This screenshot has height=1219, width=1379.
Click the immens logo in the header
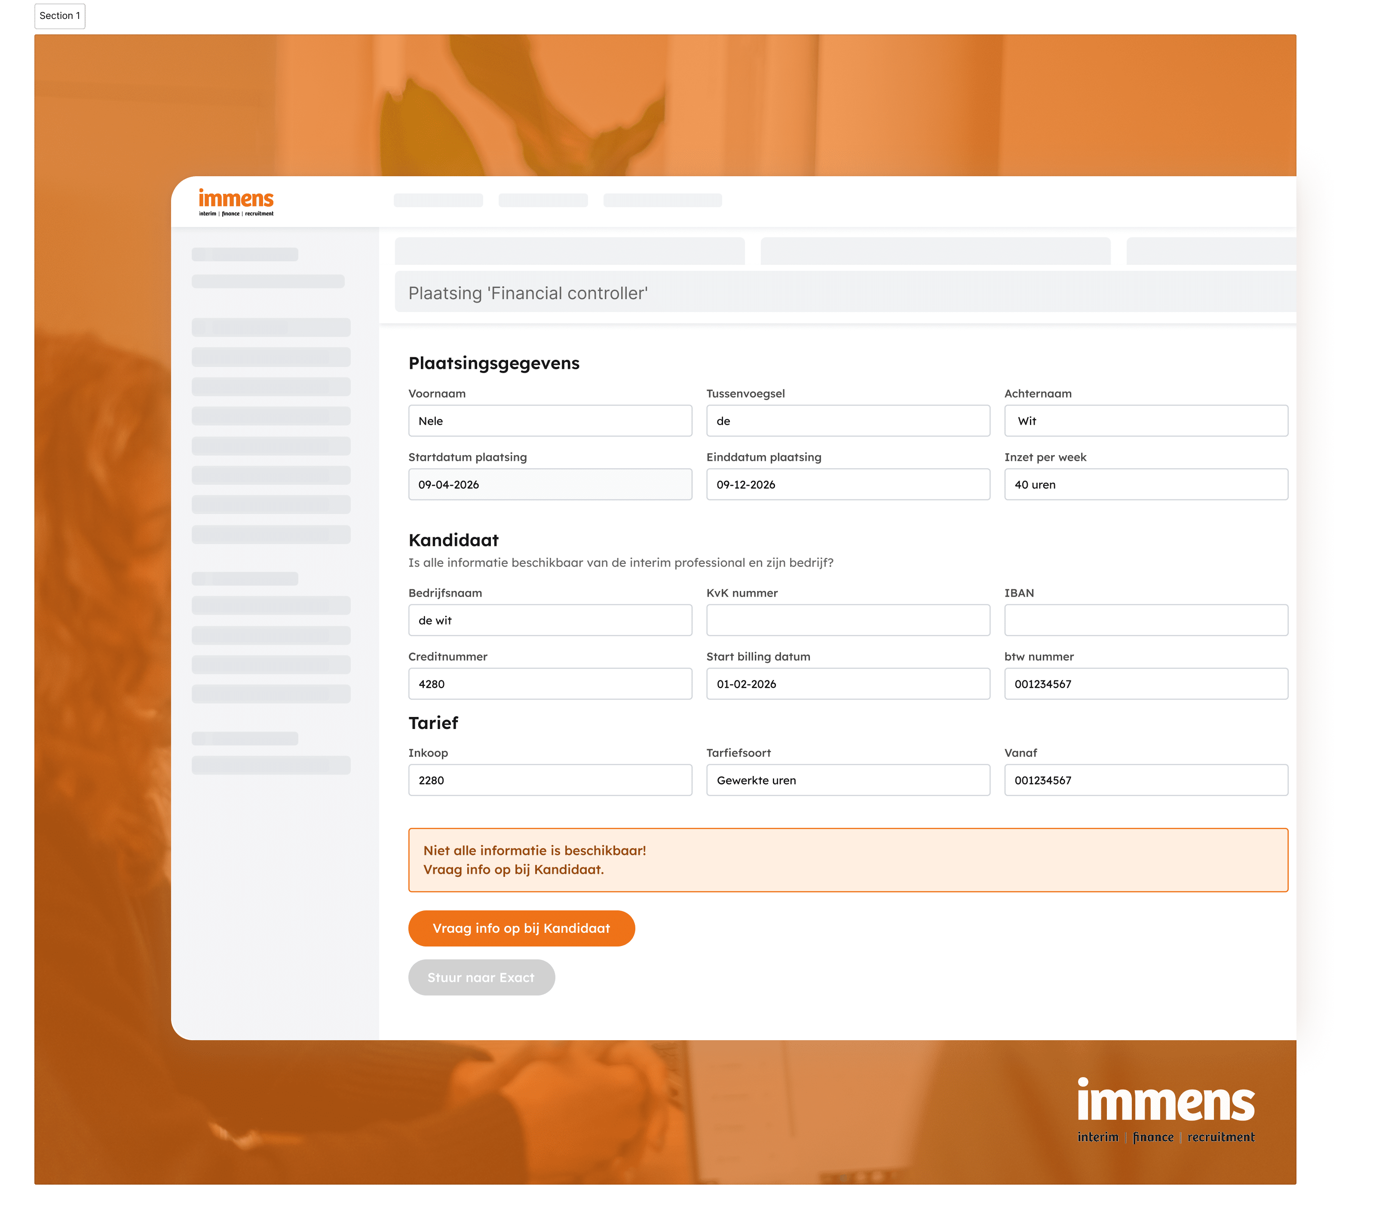click(236, 202)
